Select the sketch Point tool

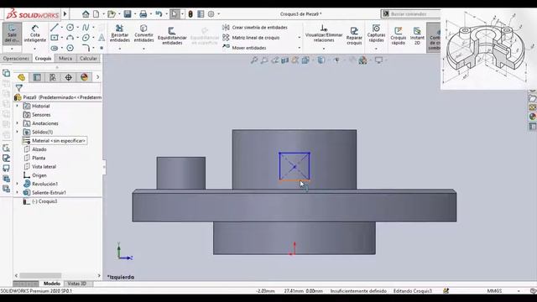[102, 48]
